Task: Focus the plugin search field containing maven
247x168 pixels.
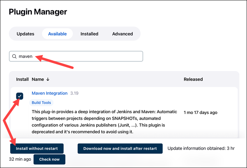Action: pos(76,56)
